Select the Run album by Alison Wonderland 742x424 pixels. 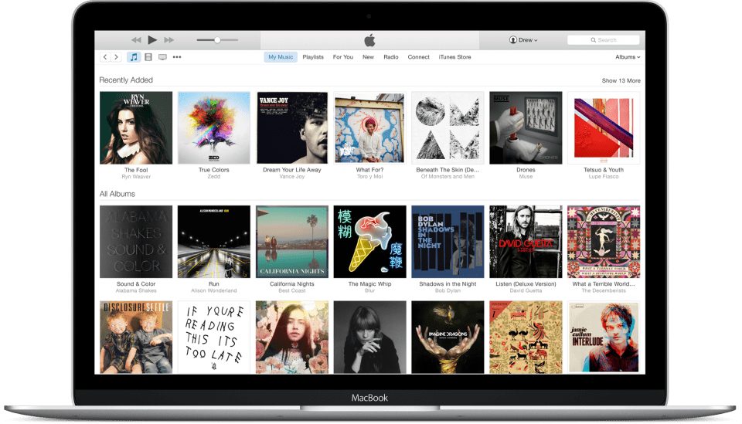click(214, 242)
